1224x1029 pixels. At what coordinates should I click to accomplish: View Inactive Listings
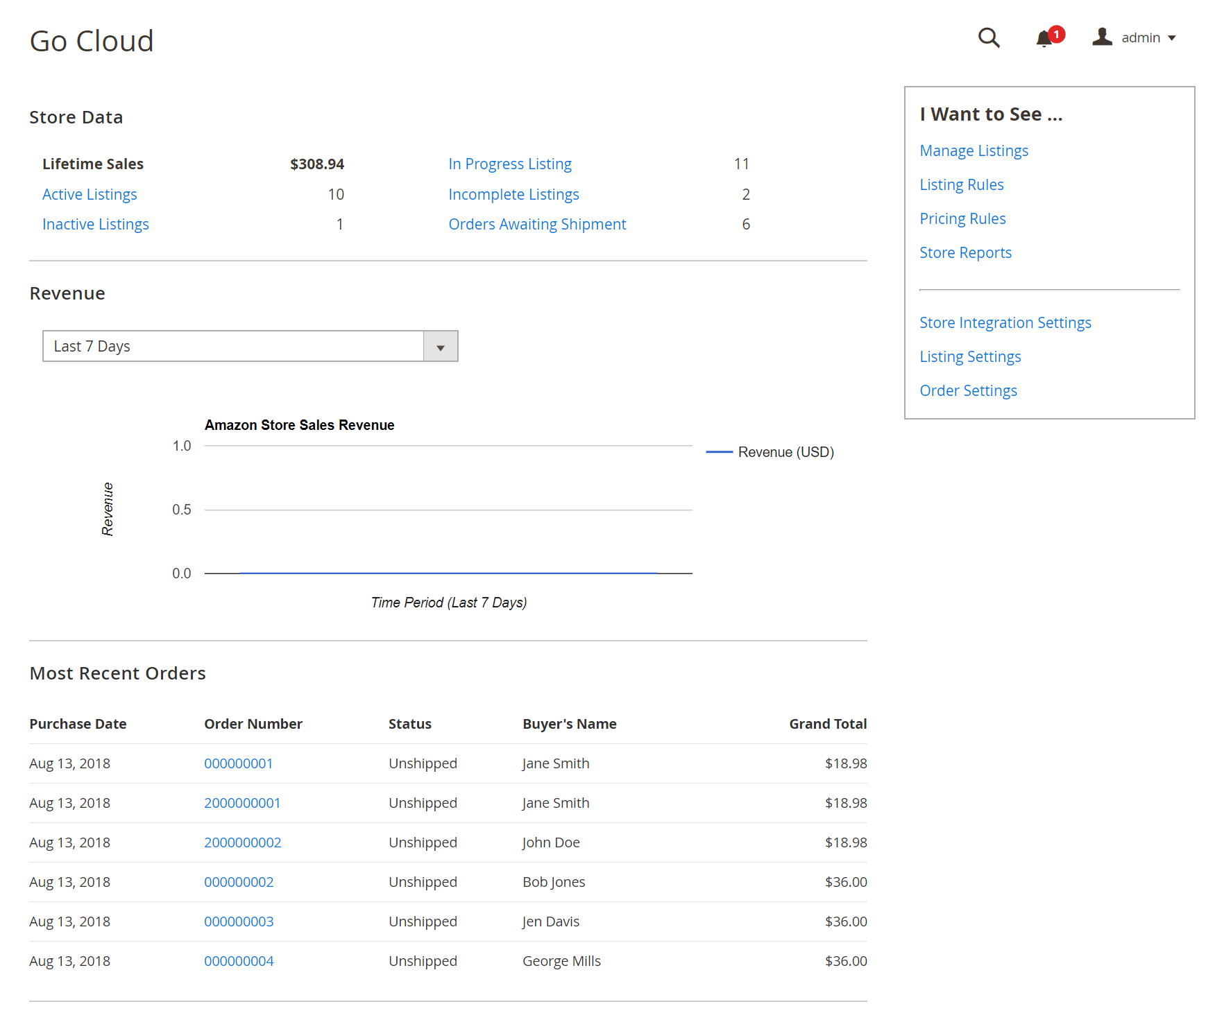click(x=96, y=225)
